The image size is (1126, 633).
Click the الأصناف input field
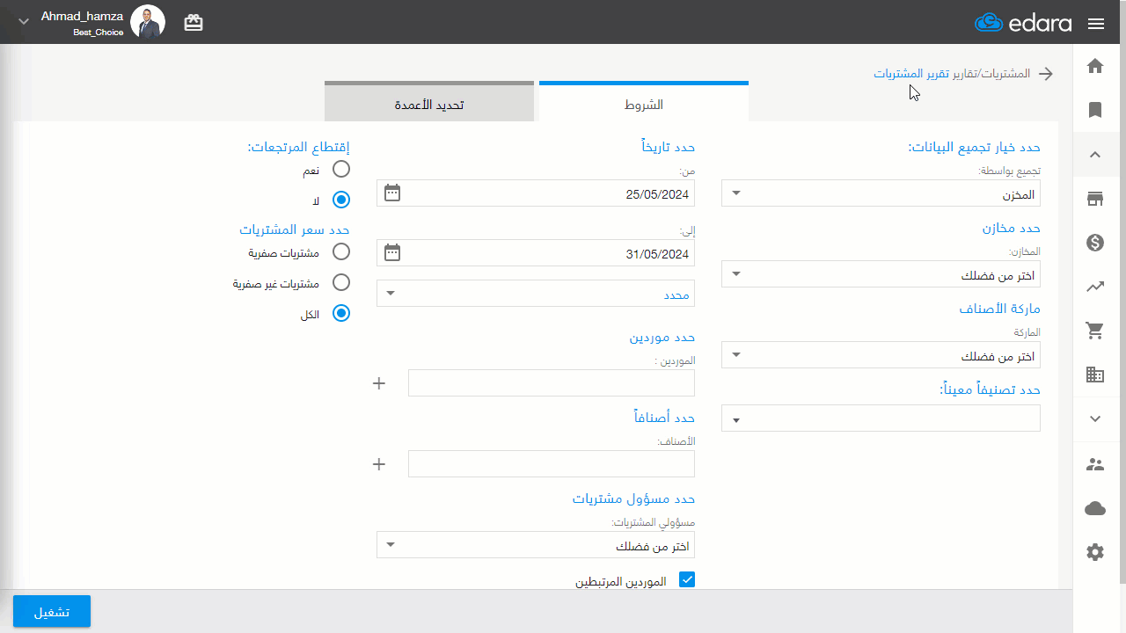(x=552, y=464)
